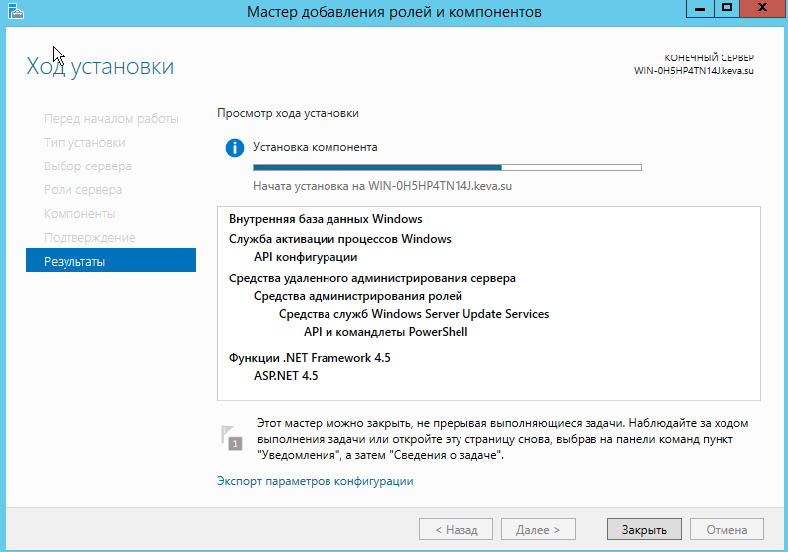Select Перед началом работы step
Viewport: 788px width, 552px height.
point(110,119)
